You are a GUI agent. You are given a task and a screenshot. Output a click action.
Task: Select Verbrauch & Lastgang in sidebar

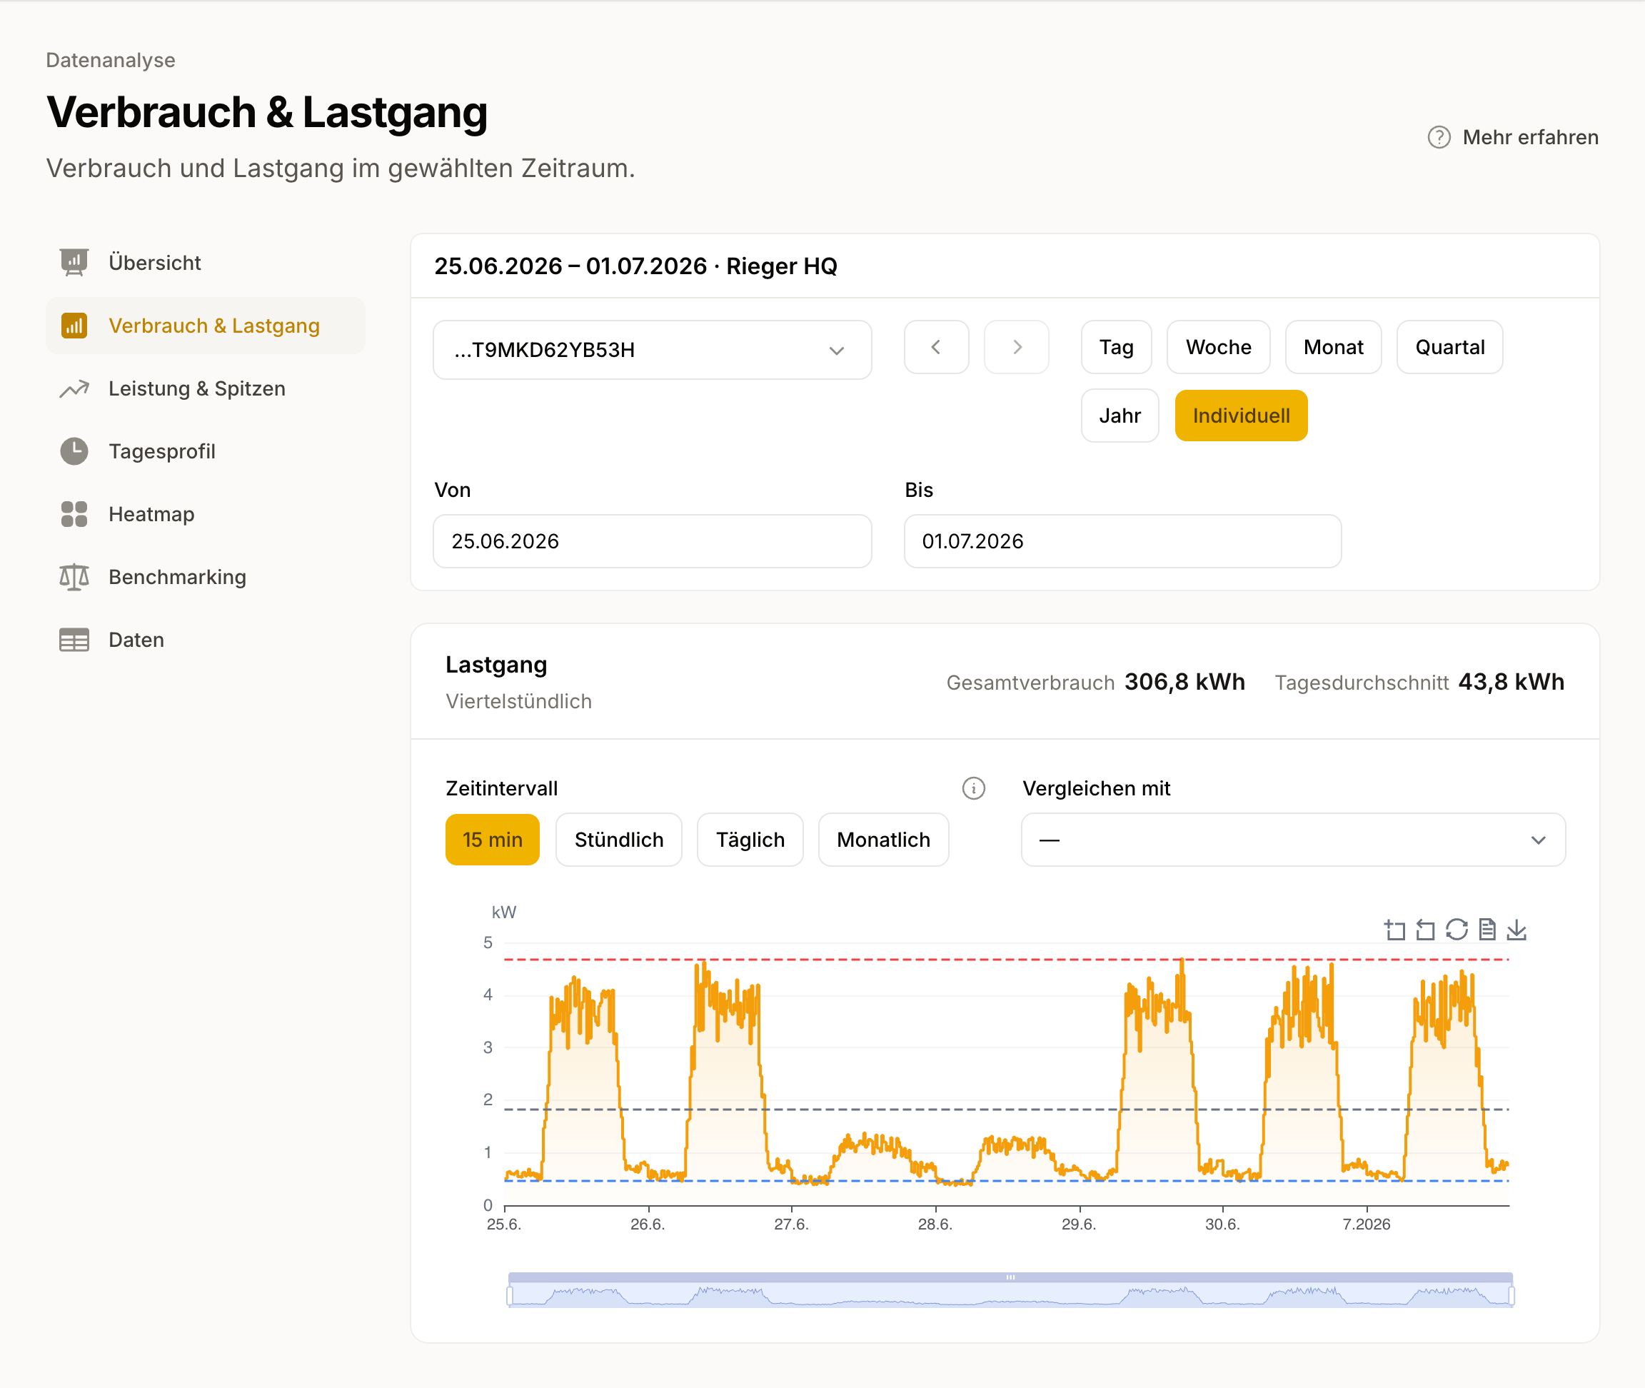pos(206,326)
